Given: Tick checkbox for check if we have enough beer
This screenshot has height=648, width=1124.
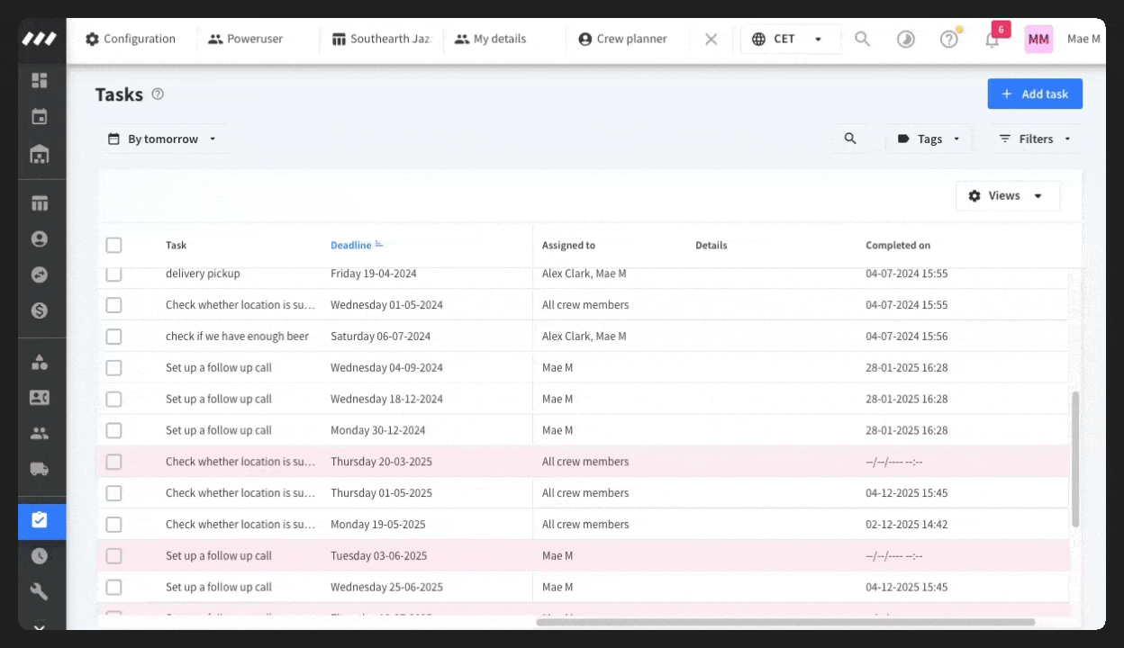Looking at the screenshot, I should (113, 337).
